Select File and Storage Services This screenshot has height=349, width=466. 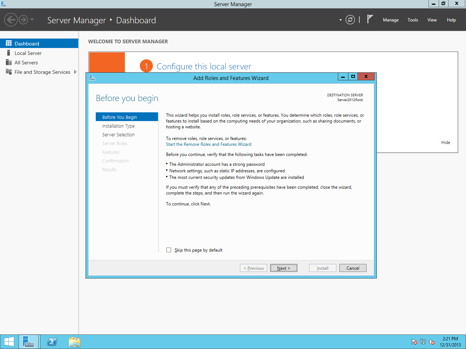click(39, 72)
